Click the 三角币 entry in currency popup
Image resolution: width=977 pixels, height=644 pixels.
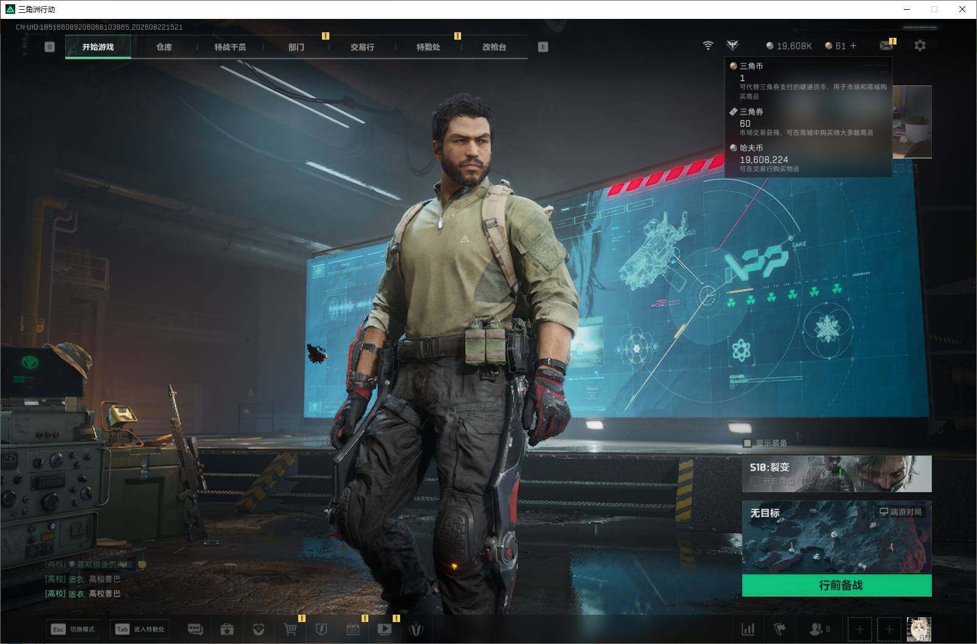(x=808, y=80)
